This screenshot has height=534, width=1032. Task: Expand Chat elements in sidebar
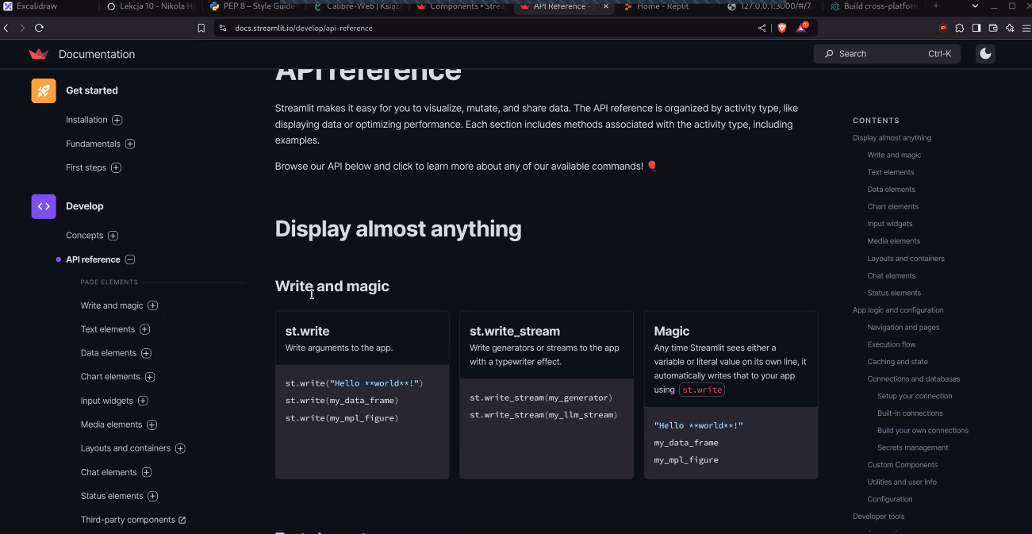tap(147, 472)
